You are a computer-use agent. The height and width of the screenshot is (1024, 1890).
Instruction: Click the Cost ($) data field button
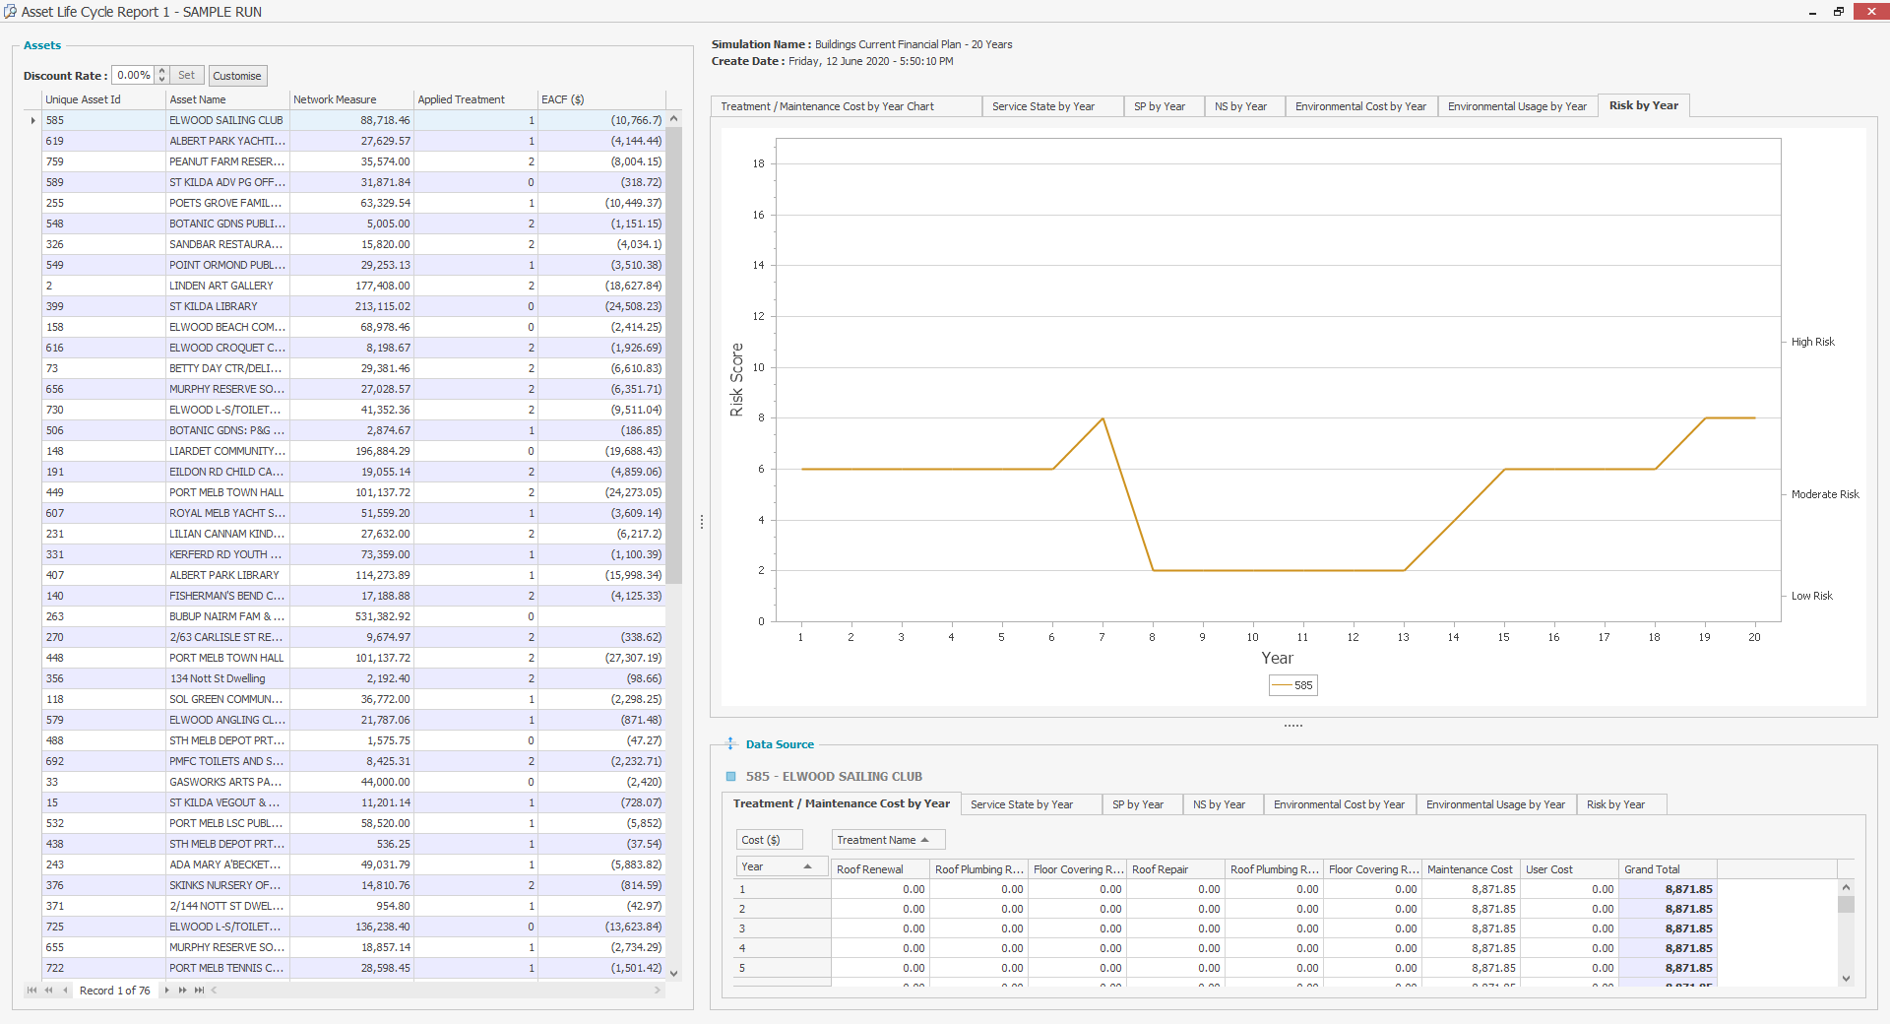pos(769,840)
